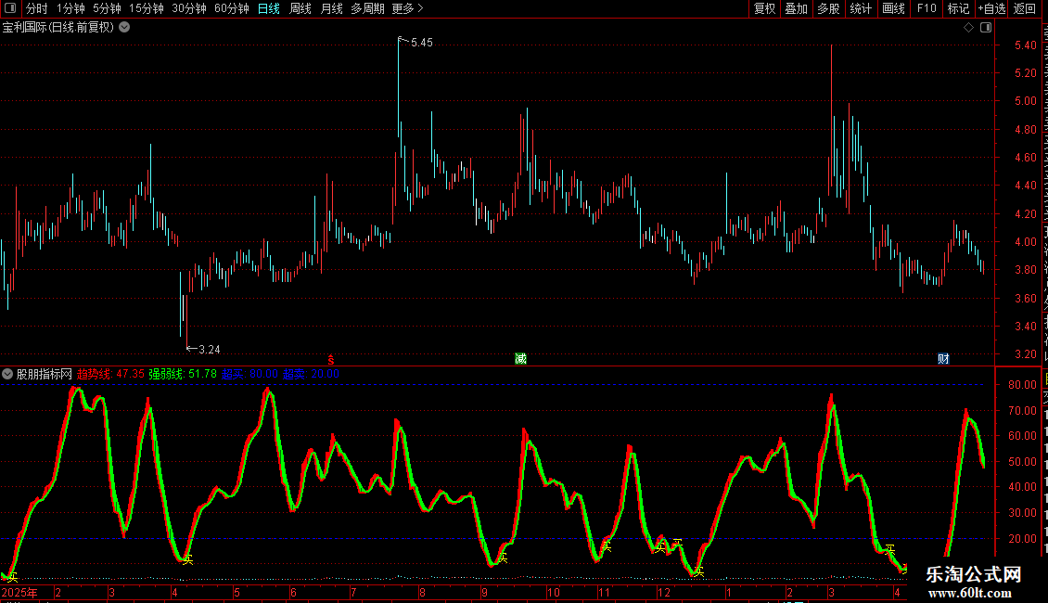
Task: Click the 强弱线: 51.78 value
Action: click(183, 375)
